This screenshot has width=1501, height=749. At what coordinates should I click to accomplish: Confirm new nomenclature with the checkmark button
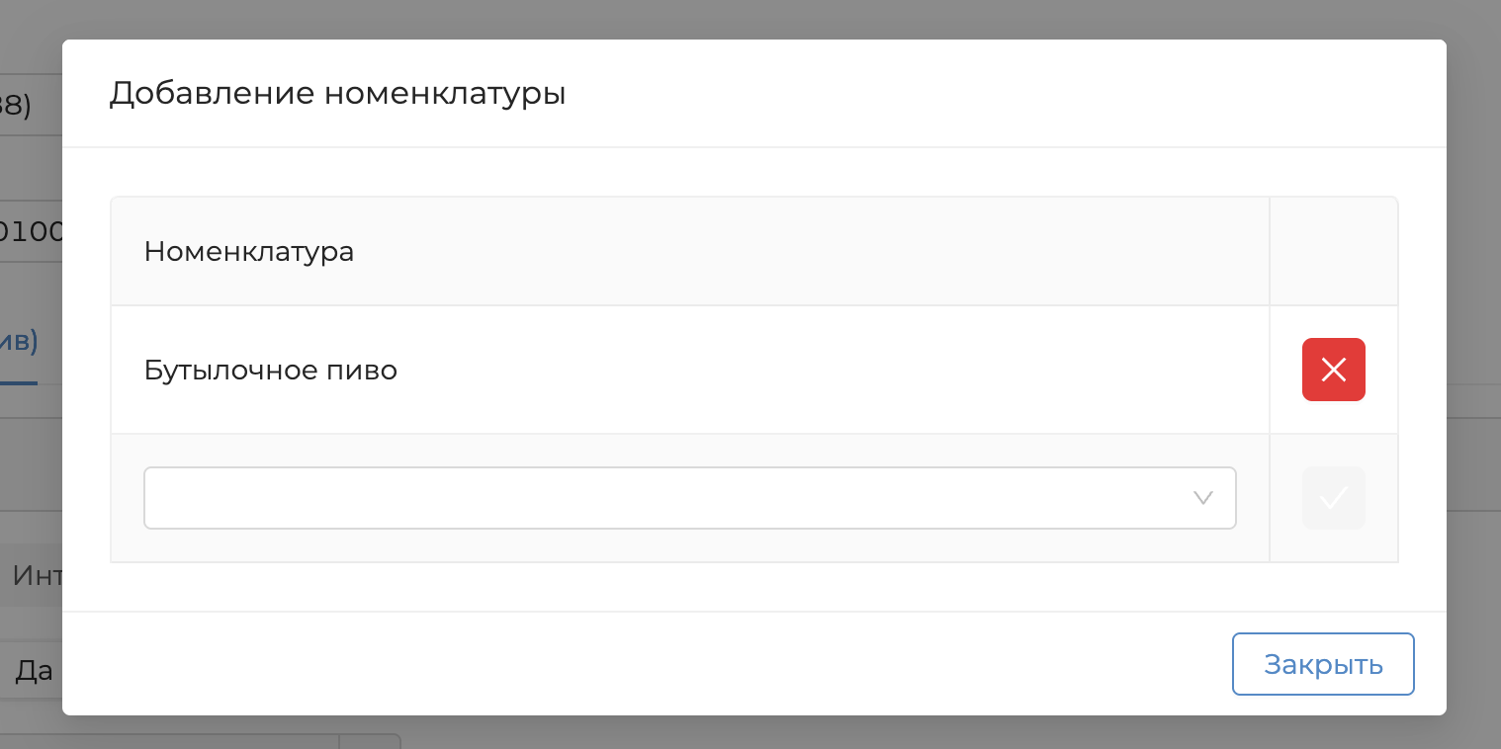pos(1333,498)
